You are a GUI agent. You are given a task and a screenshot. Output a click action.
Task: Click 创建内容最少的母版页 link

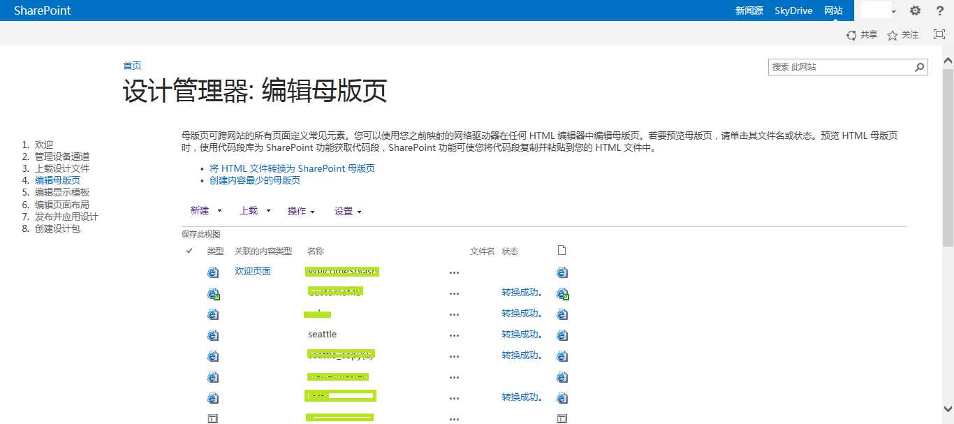coord(255,180)
